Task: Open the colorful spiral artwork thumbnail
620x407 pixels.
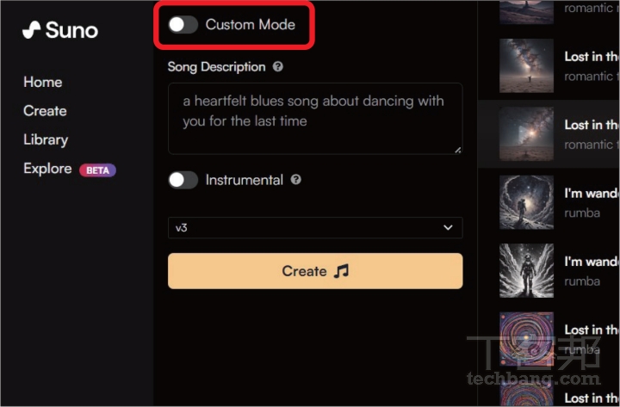Action: click(x=526, y=339)
